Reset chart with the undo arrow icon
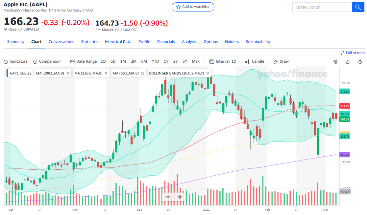 360,62
